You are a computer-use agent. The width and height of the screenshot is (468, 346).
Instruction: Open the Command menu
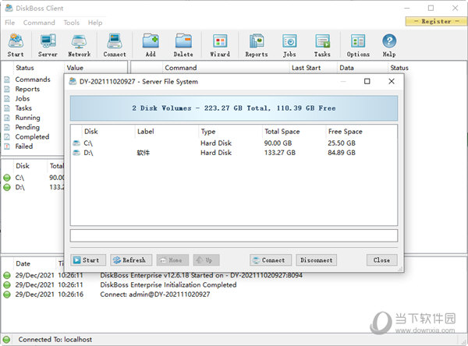coord(39,23)
